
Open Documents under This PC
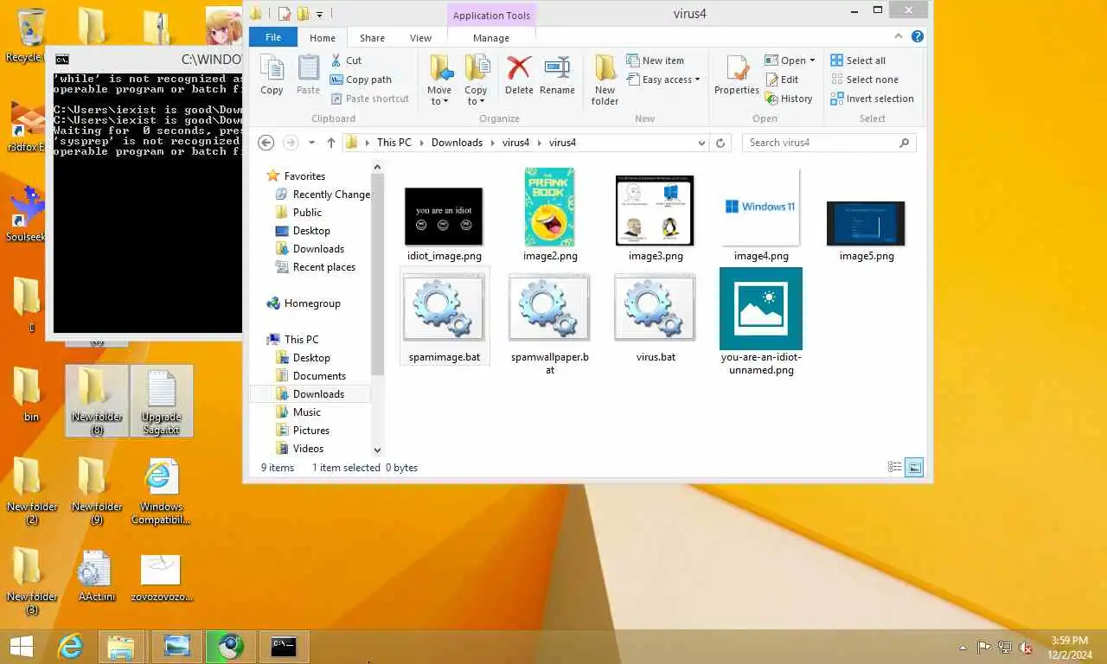pos(310,376)
